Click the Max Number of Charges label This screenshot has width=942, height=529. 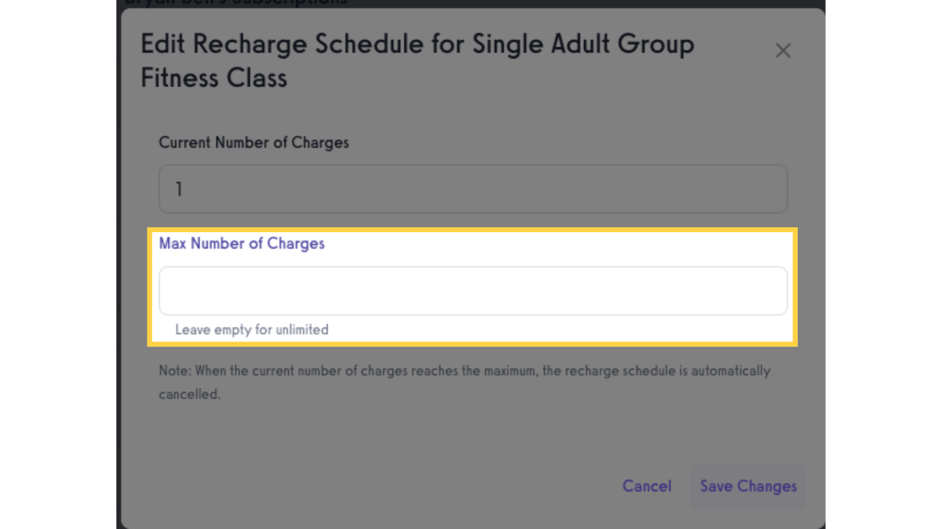point(241,243)
